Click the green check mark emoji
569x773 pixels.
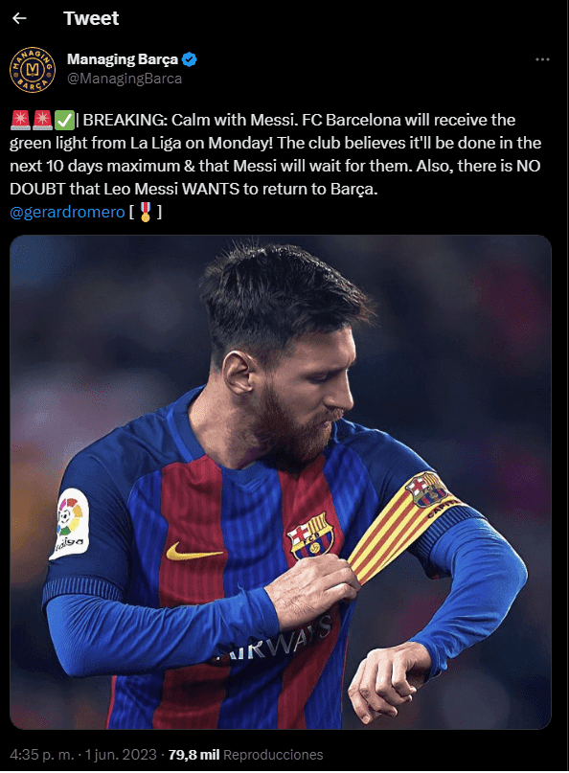[x=64, y=120]
